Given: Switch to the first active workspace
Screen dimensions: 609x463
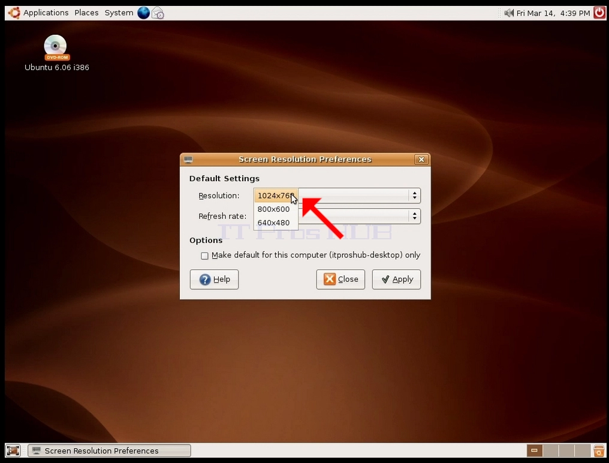Looking at the screenshot, I should [535, 450].
